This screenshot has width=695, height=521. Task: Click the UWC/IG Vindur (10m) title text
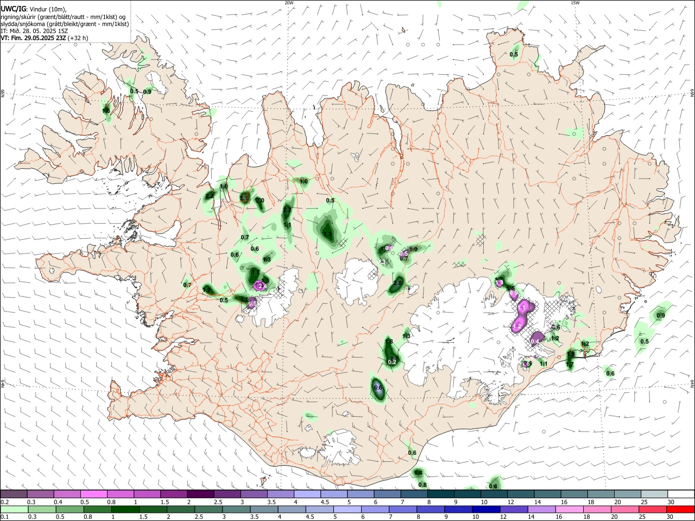(34, 9)
